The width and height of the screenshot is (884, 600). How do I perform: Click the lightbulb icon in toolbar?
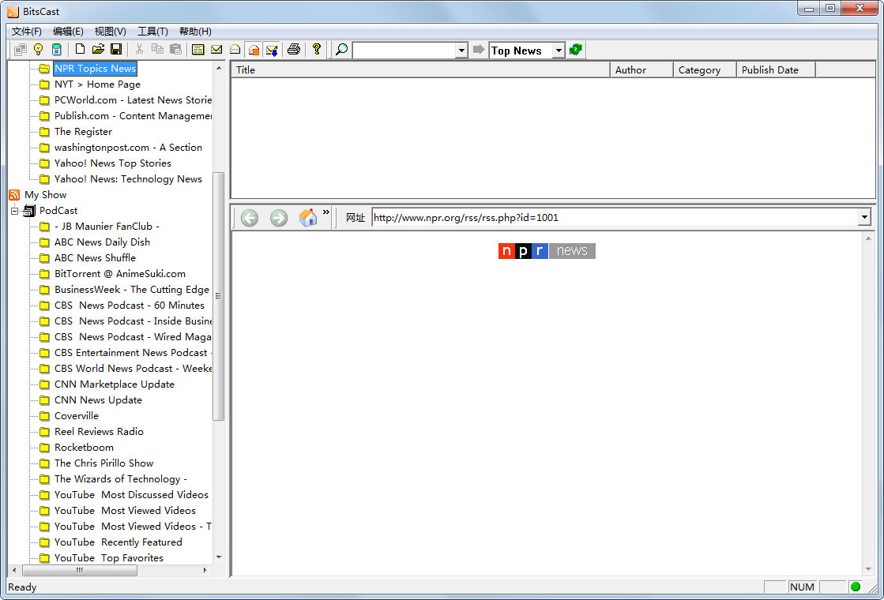(x=37, y=50)
